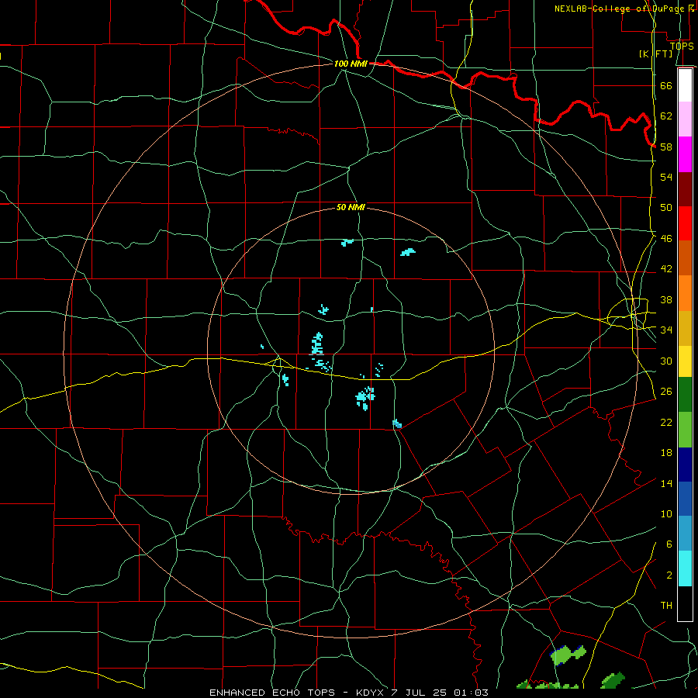This screenshot has height=698, width=698.
Task: Select the light pink legend swatch
Action: 685,119
